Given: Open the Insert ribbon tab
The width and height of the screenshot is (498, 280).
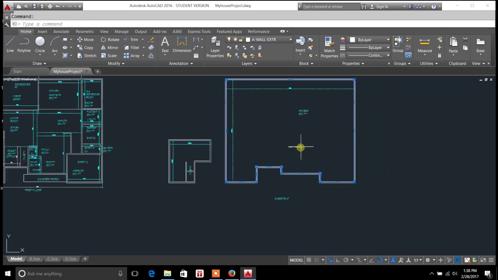Looking at the screenshot, I should [x=42, y=31].
